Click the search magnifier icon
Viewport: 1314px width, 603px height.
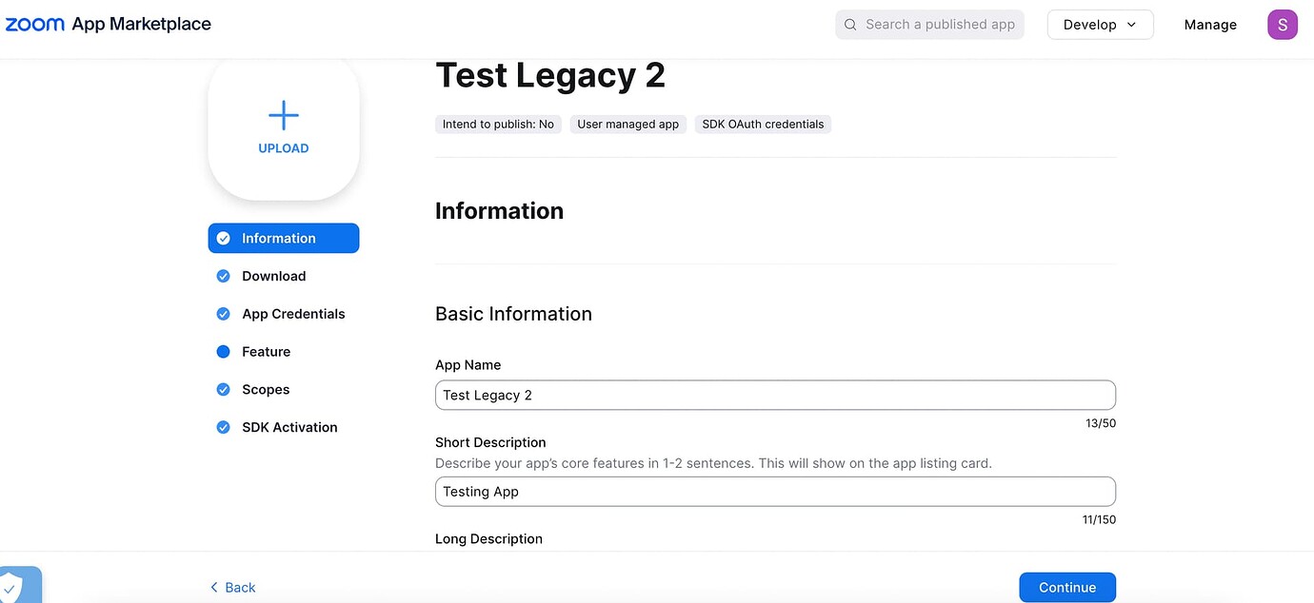(850, 25)
